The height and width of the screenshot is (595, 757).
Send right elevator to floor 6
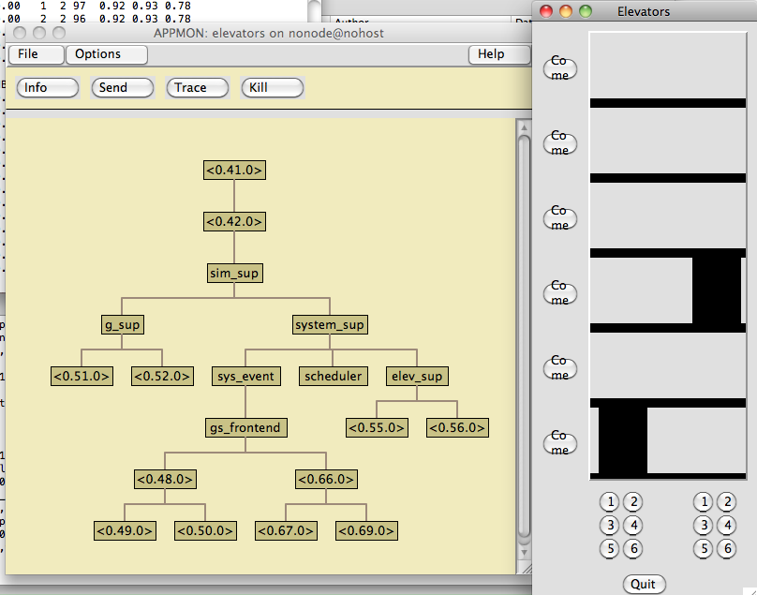tap(727, 549)
